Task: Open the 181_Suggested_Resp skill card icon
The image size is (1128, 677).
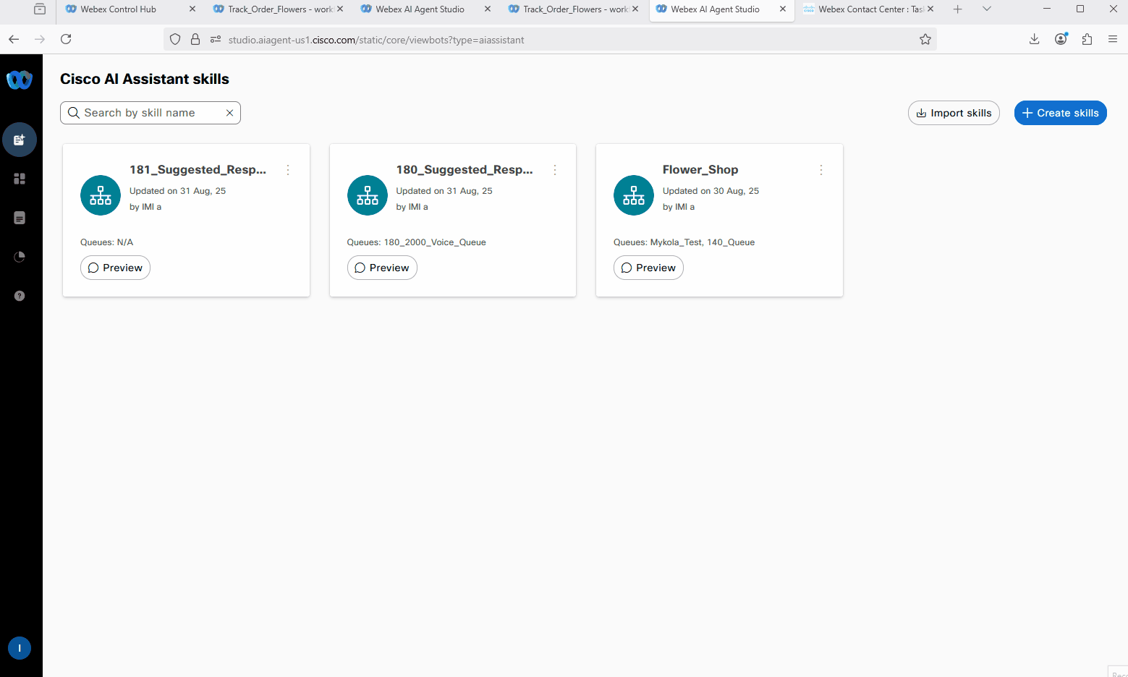Action: (x=101, y=195)
